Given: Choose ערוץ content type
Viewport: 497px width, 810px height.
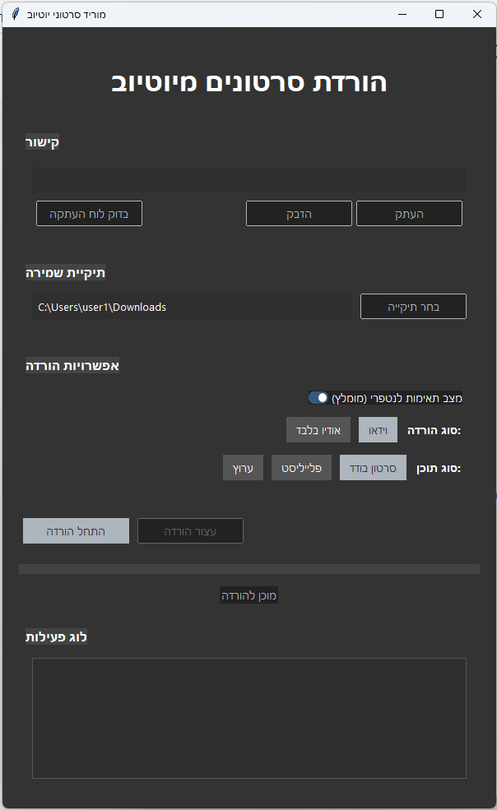Looking at the screenshot, I should (x=243, y=468).
